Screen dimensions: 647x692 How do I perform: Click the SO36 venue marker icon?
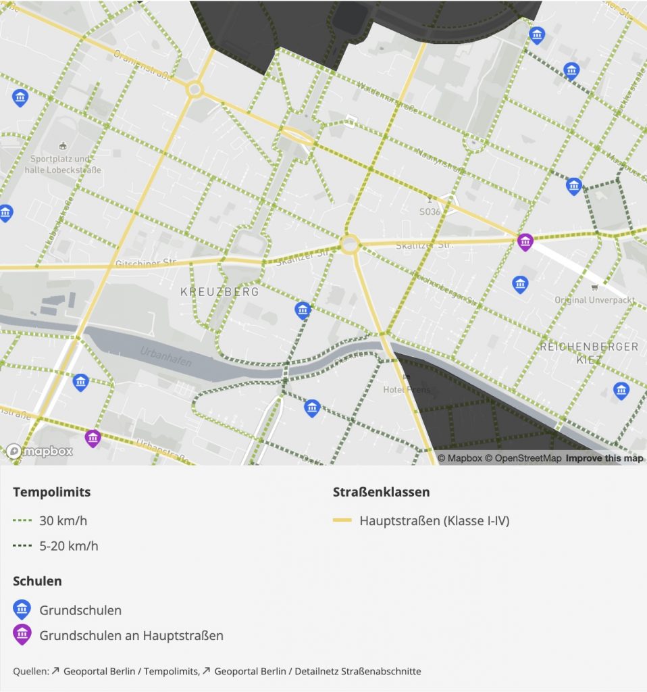tap(430, 200)
